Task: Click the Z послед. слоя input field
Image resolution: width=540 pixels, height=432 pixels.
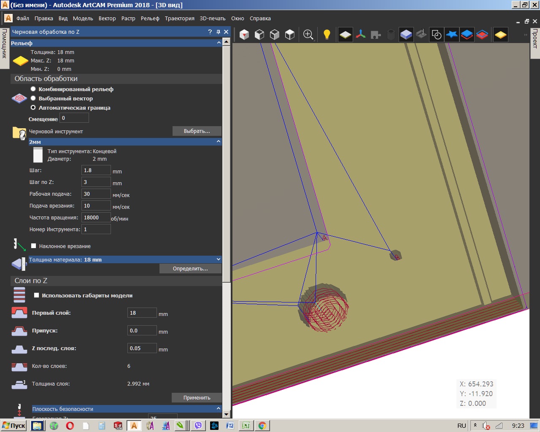Action: pyautogui.click(x=142, y=348)
